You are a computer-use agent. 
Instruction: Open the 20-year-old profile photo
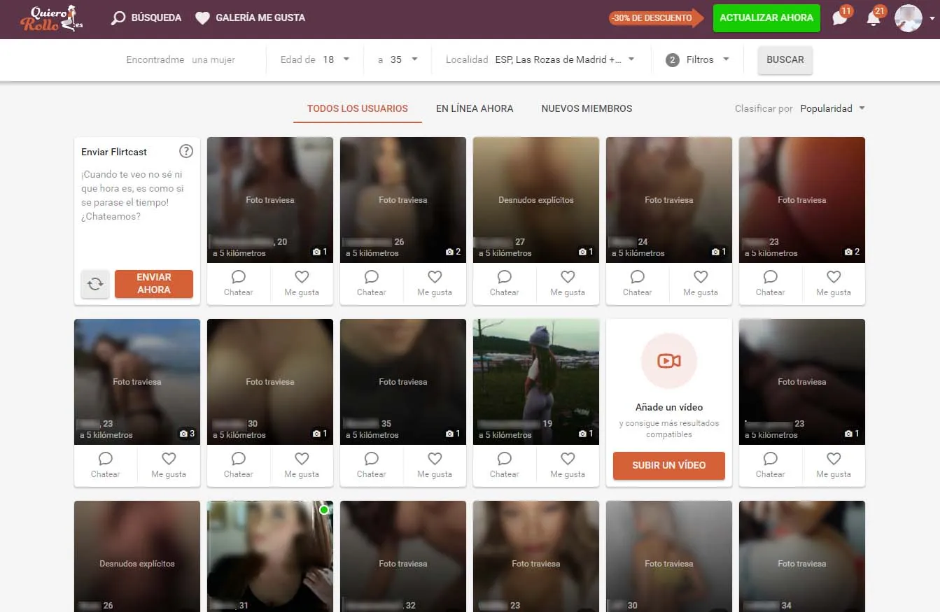(x=270, y=200)
